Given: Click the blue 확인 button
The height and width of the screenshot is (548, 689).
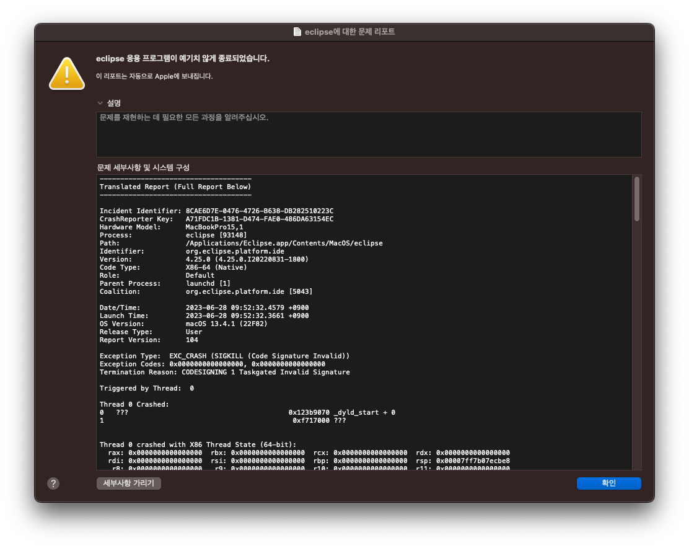Looking at the screenshot, I should point(608,484).
